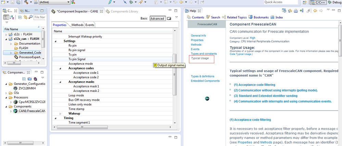Collapse the Acceptance masks group

pyautogui.click(x=60, y=82)
